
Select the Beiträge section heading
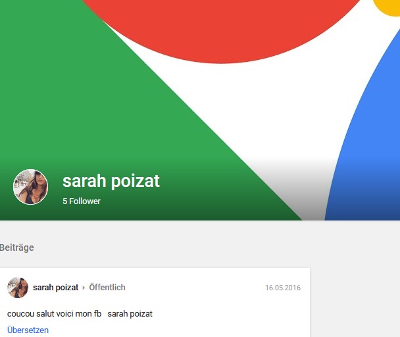(17, 247)
